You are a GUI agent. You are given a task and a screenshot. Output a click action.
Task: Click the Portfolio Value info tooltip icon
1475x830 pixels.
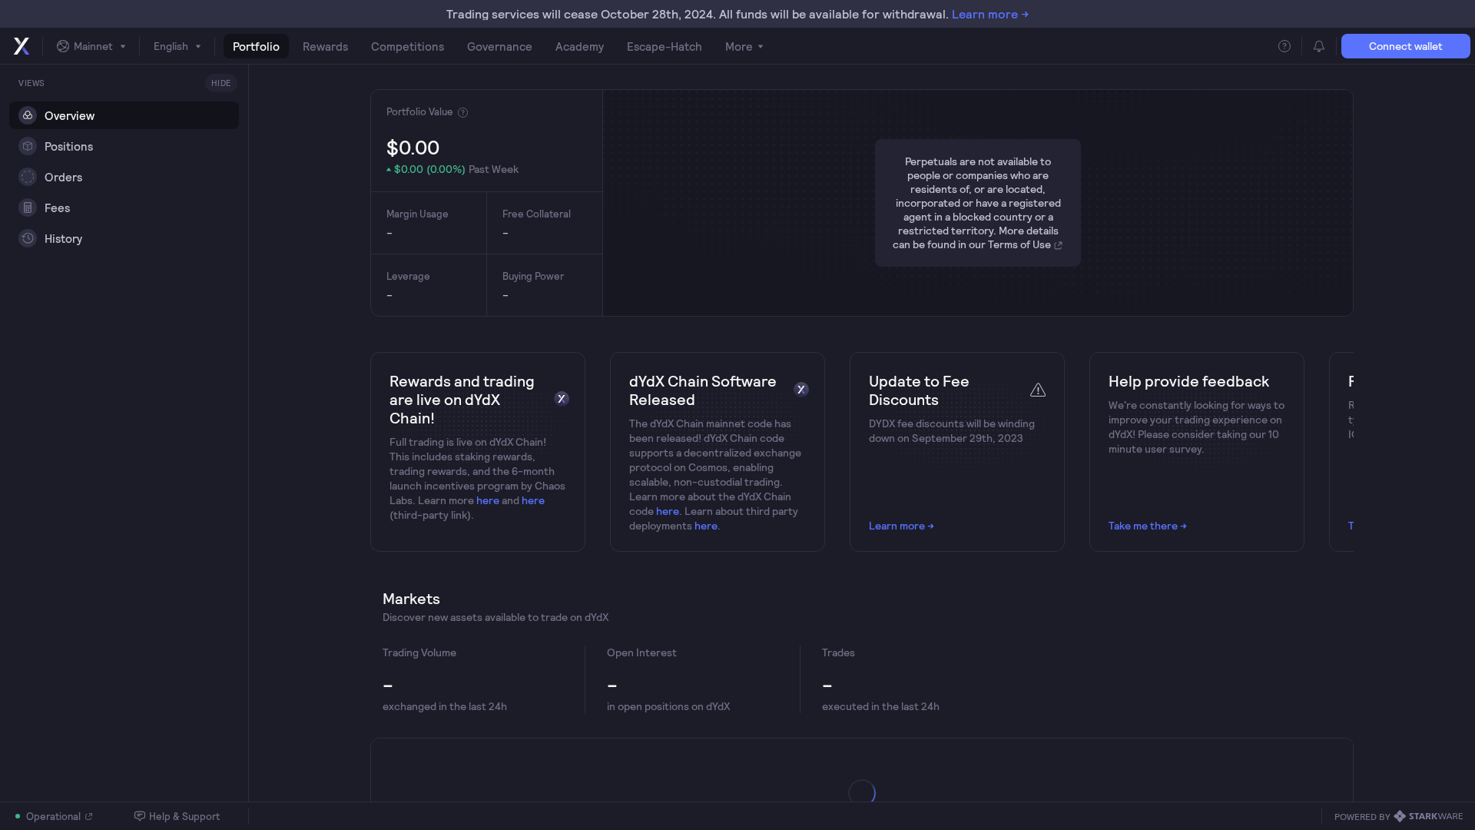point(462,113)
